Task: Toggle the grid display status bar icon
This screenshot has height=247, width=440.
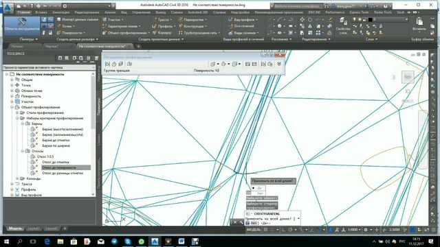Action: [x=265, y=230]
